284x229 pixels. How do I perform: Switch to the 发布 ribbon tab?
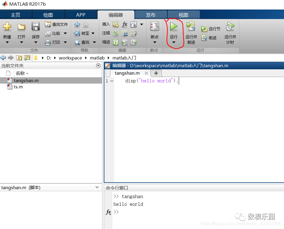pos(151,14)
